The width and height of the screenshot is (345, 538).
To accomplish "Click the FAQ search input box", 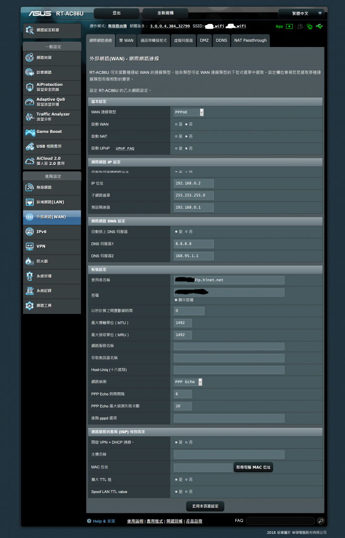I will coord(280,521).
